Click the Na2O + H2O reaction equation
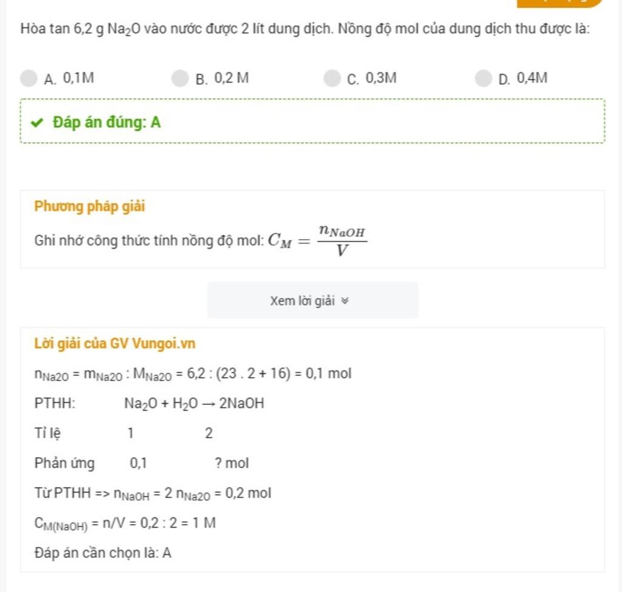 coord(194,403)
